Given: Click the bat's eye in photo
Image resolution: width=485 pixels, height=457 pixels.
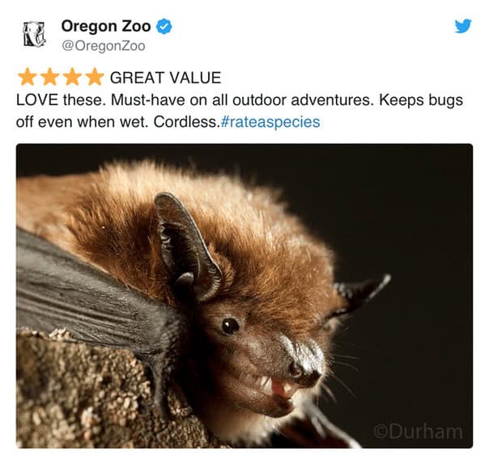Looking at the screenshot, I should [231, 326].
